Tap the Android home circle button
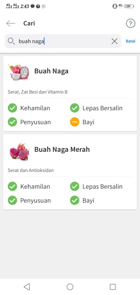 70,287
